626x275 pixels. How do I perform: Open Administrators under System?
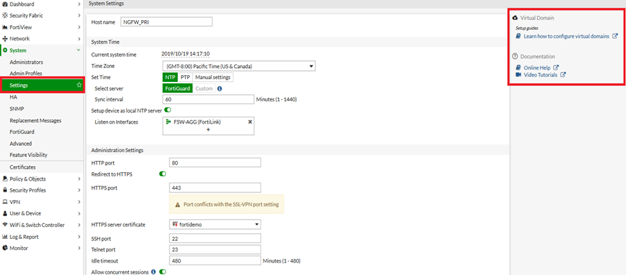coord(26,62)
